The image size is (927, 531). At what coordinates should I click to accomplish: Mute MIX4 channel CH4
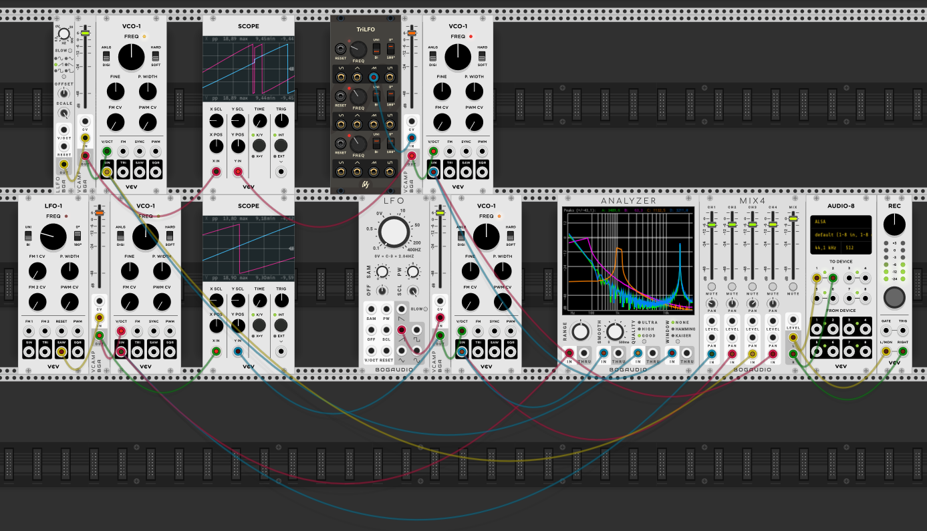(x=773, y=286)
